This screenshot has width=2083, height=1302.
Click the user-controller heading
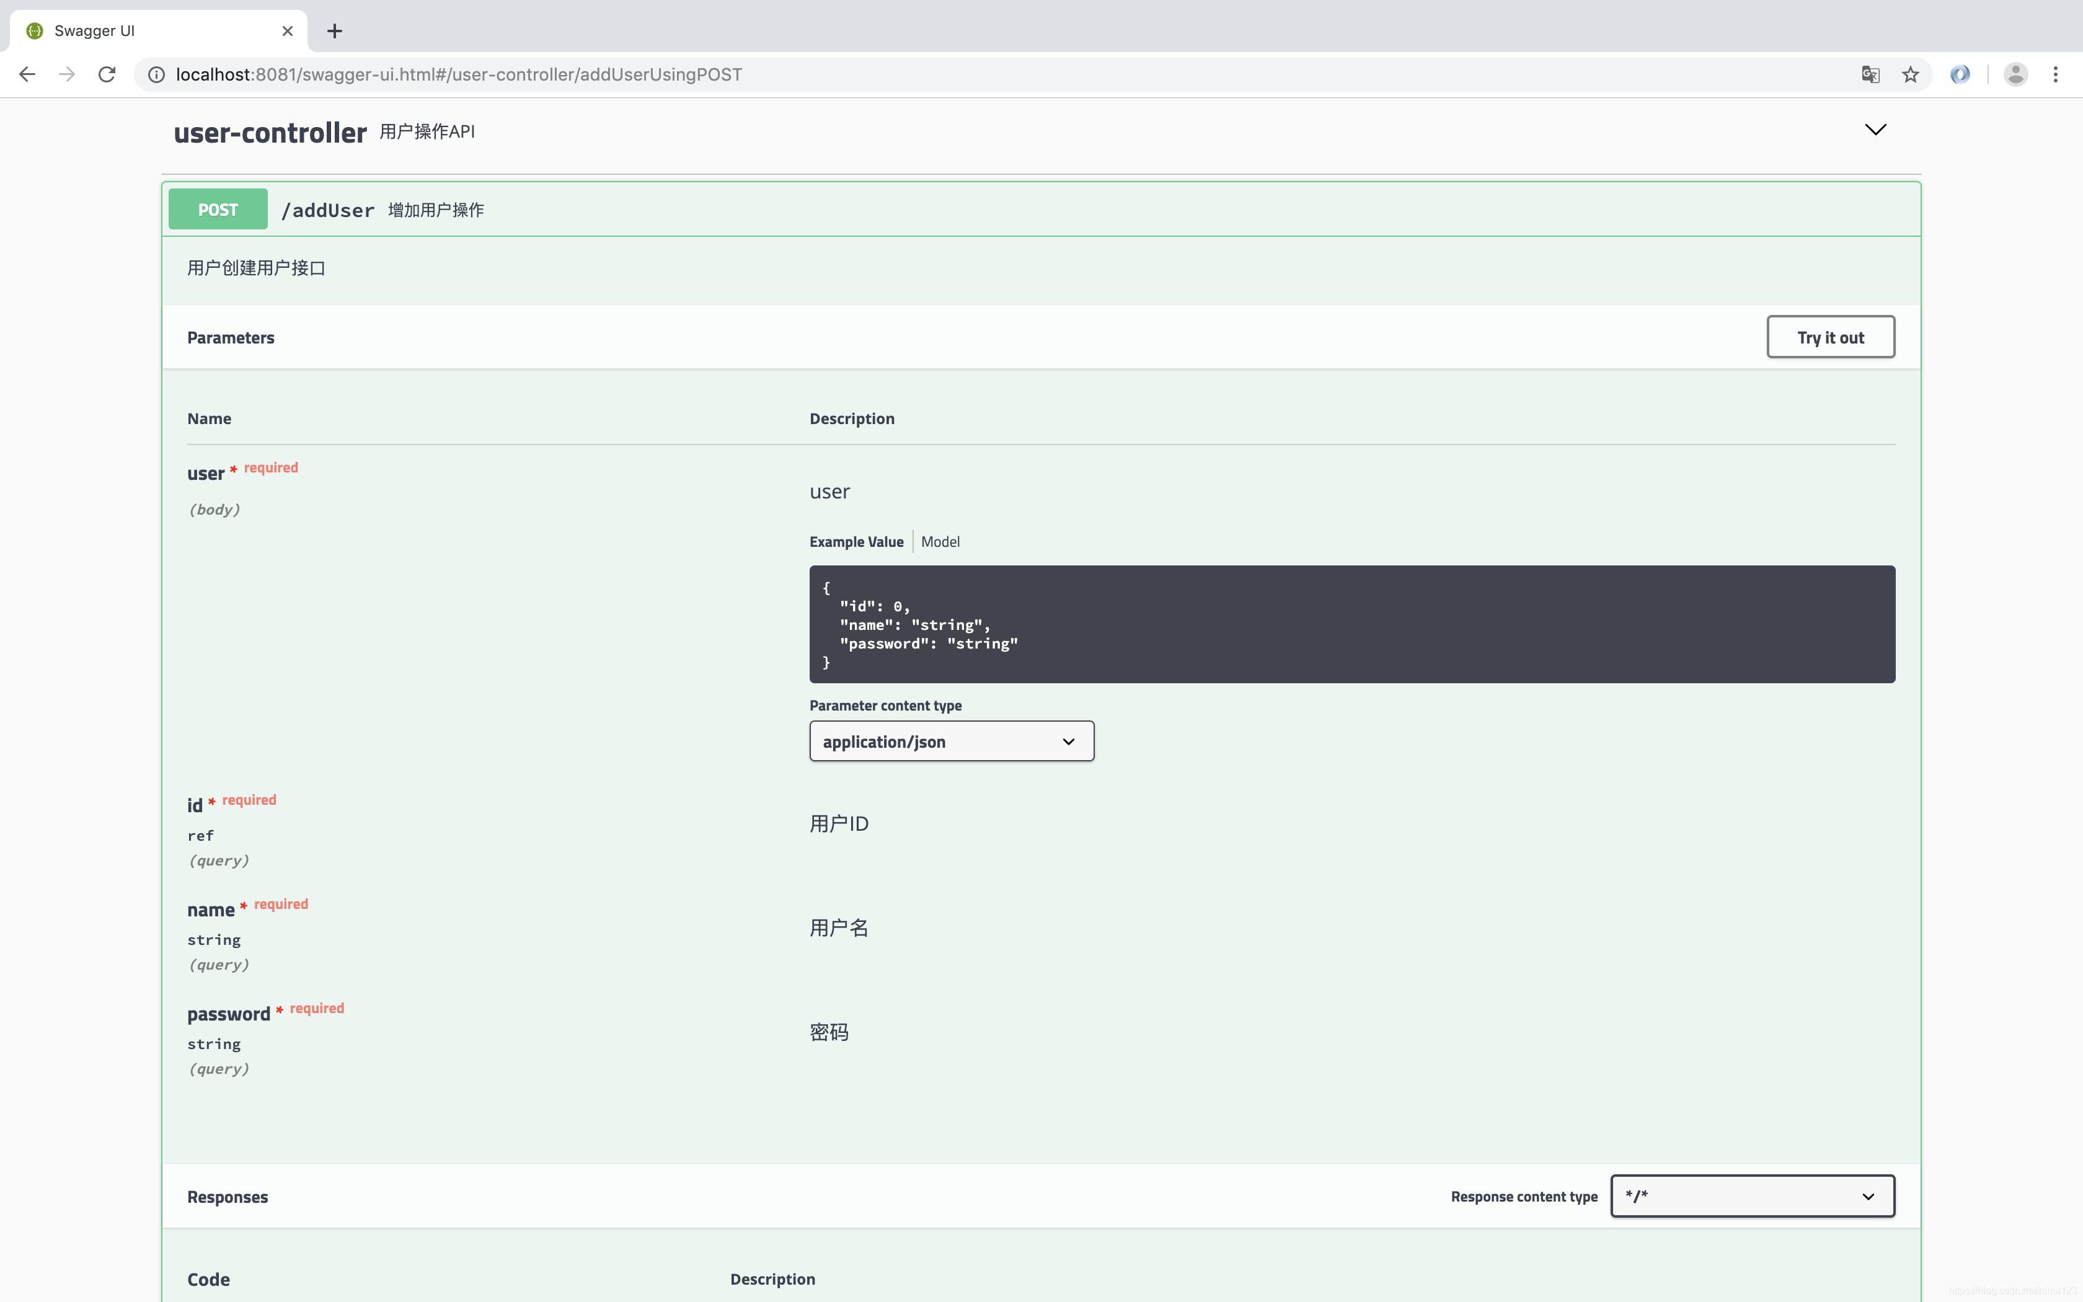click(270, 133)
